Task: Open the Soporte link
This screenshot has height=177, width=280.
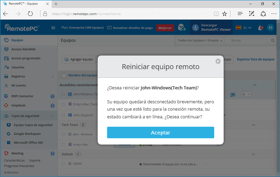Action: pos(35,161)
